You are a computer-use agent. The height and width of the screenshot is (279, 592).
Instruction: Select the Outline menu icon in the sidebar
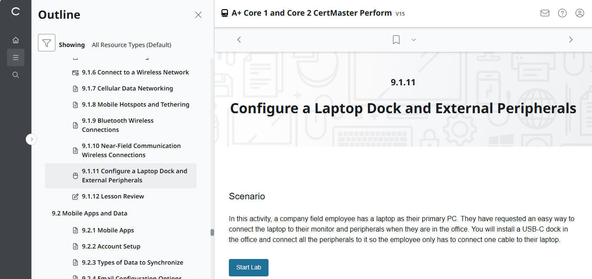16,57
